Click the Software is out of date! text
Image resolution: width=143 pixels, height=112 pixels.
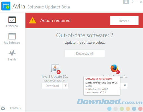pyautogui.click(x=99, y=79)
